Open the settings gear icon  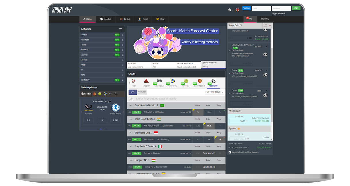(229, 10)
